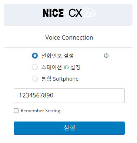Select the 전화번호 설정 radio button
This screenshot has height=143, width=137.
[x=35, y=56]
